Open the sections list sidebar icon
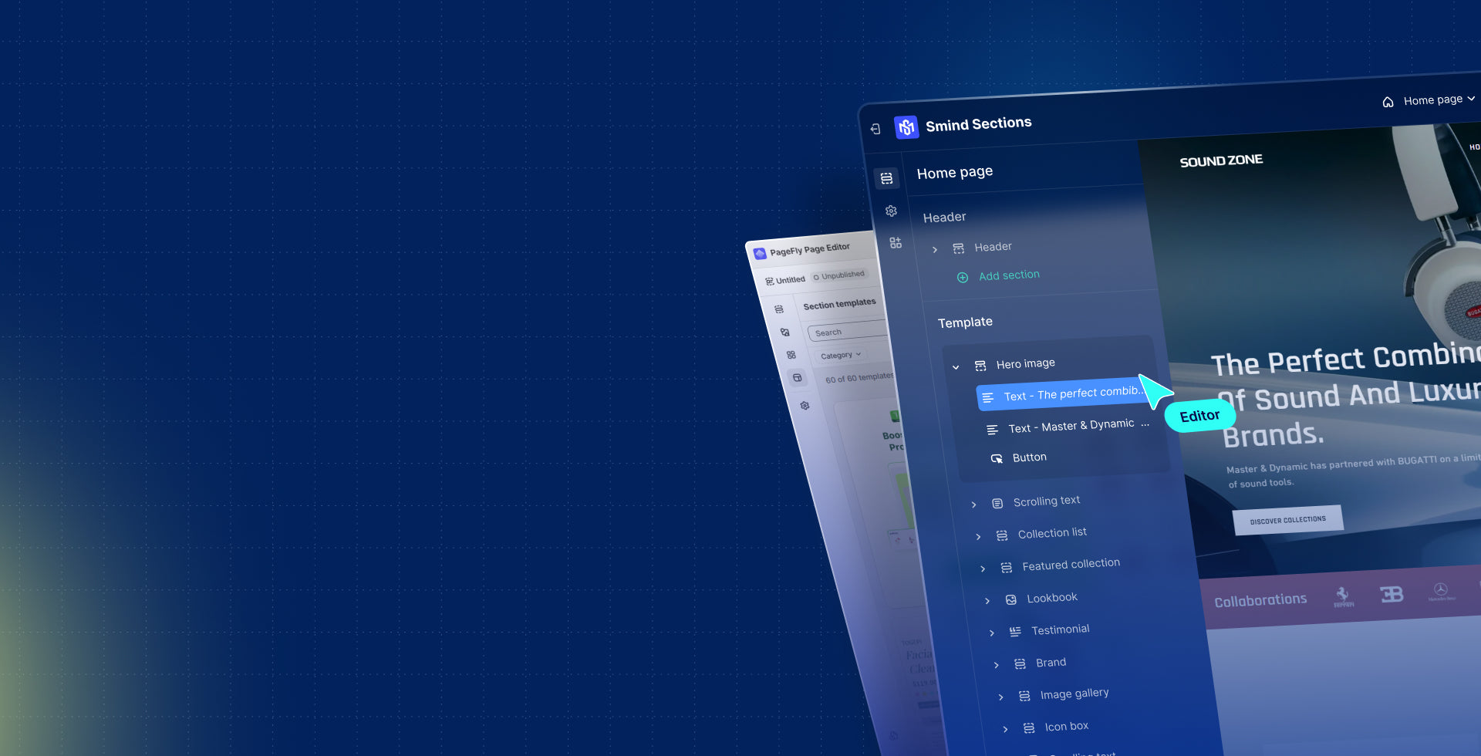Screen dimensions: 1481x756 (x=886, y=178)
